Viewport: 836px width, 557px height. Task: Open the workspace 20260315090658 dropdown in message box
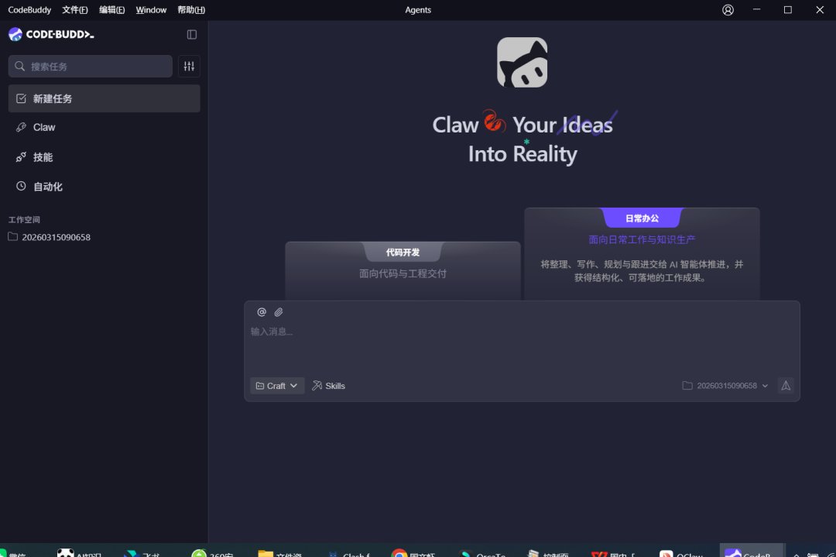pyautogui.click(x=725, y=386)
